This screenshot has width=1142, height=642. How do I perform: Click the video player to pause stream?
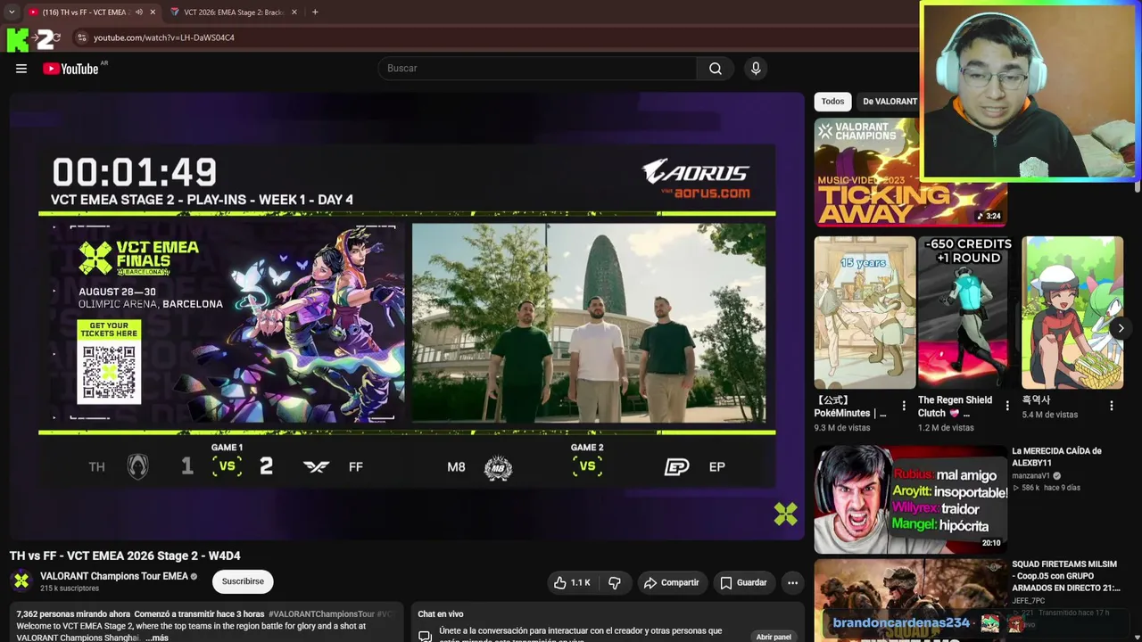tap(407, 316)
